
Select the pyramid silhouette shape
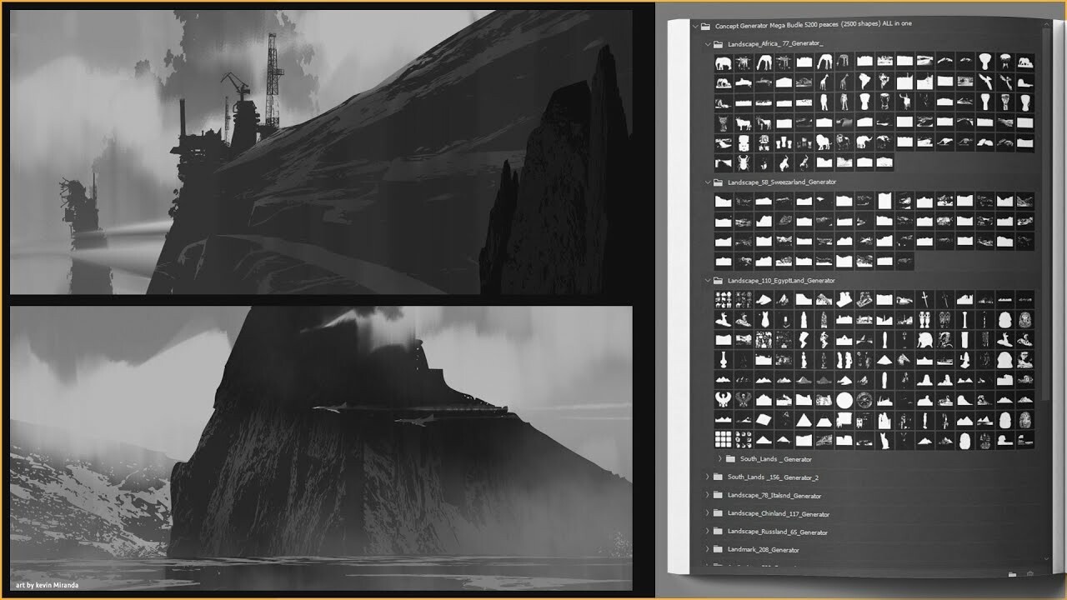804,420
